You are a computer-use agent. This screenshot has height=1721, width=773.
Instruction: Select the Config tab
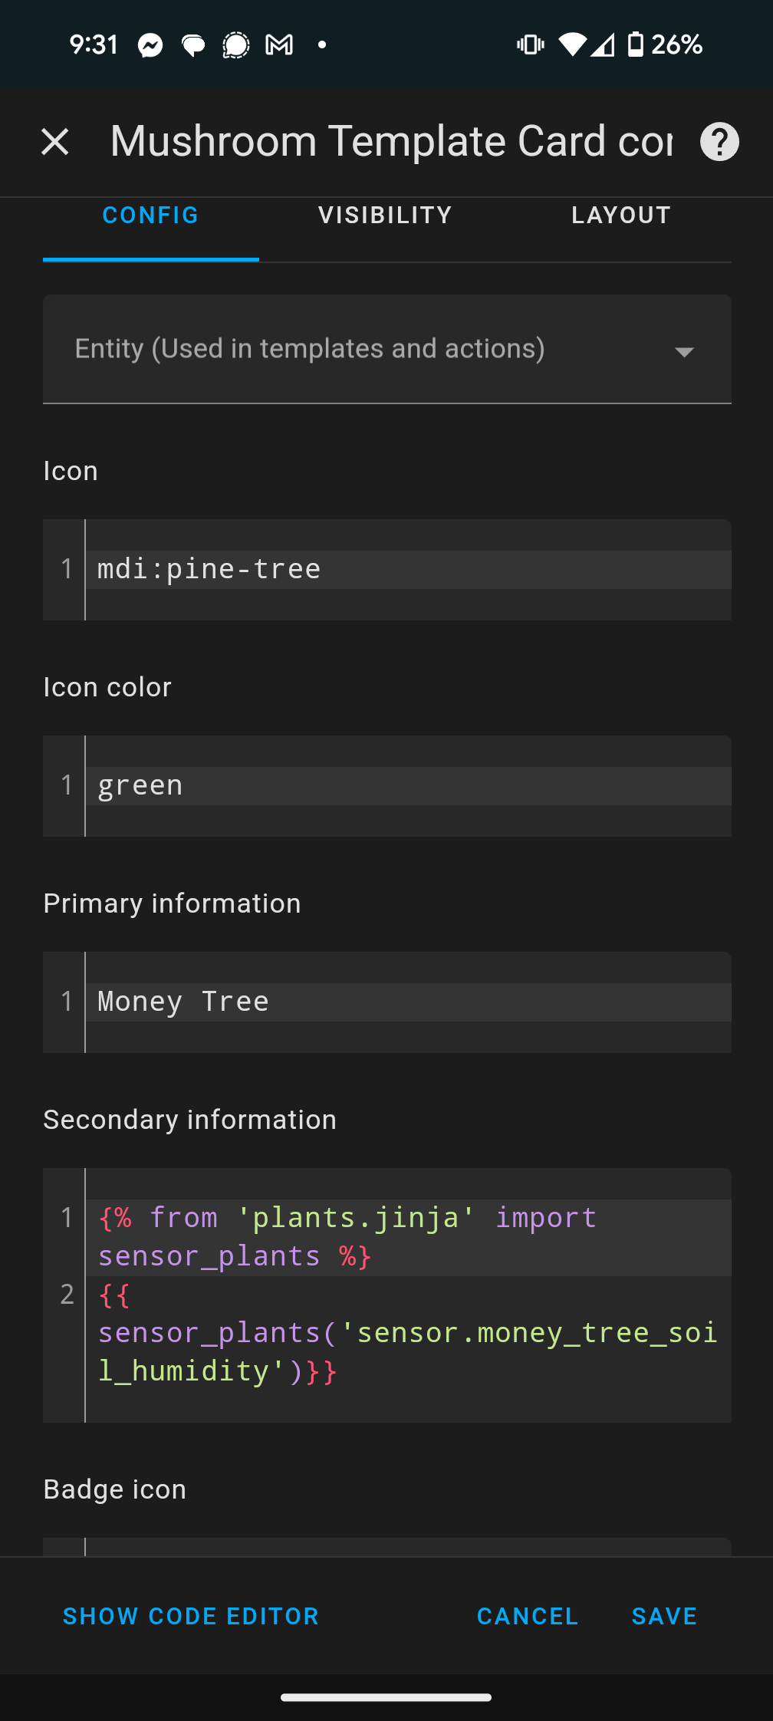pyautogui.click(x=150, y=216)
